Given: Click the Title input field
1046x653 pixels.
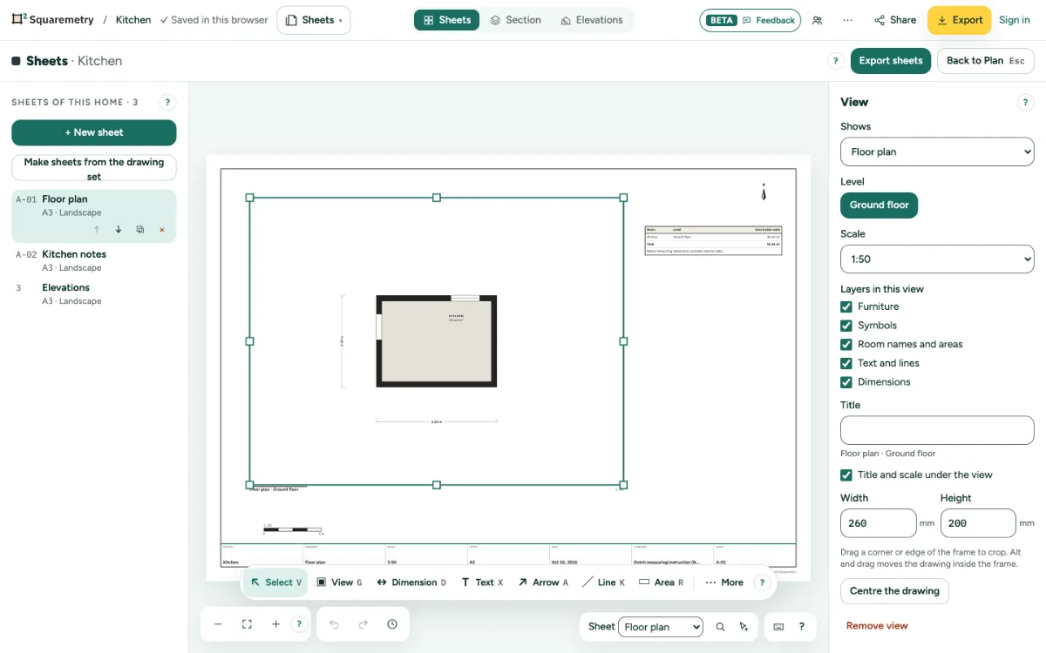Looking at the screenshot, I should coord(937,430).
